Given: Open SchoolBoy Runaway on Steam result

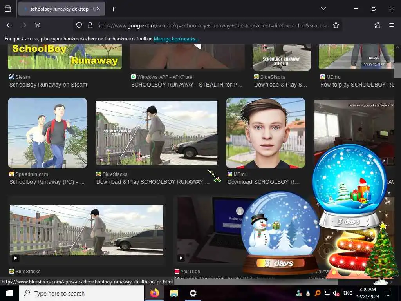Looking at the screenshot, I should pyautogui.click(x=48, y=85).
